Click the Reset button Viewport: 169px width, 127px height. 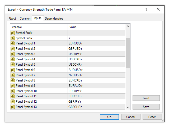point(152,117)
